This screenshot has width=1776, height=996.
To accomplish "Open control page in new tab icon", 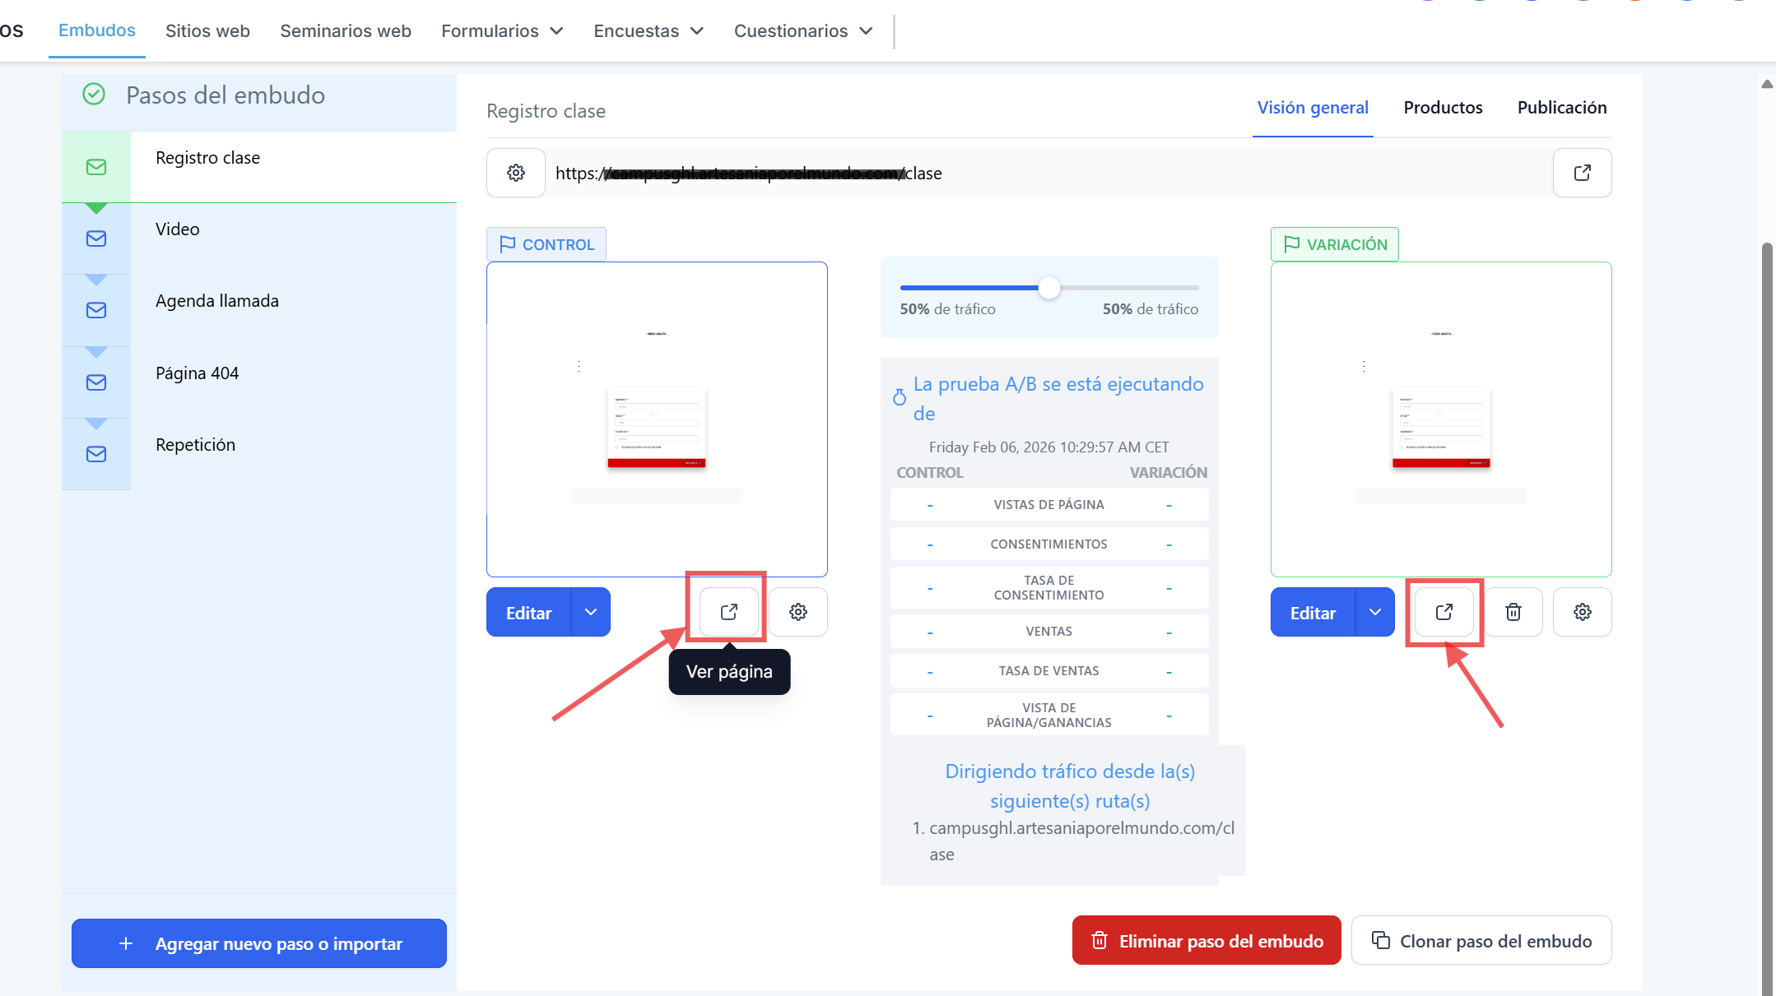I will pyautogui.click(x=728, y=612).
